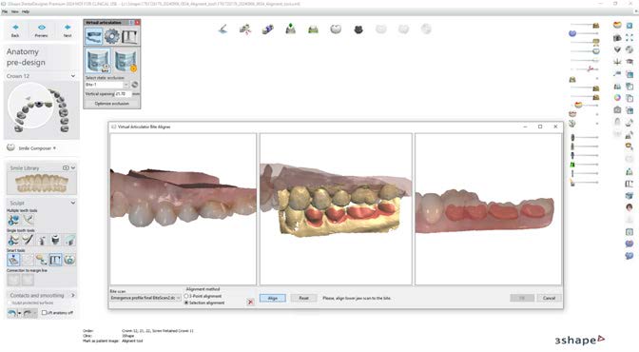Select the wax knife single tooth tool
The width and height of the screenshot is (639, 352).
click(28, 240)
